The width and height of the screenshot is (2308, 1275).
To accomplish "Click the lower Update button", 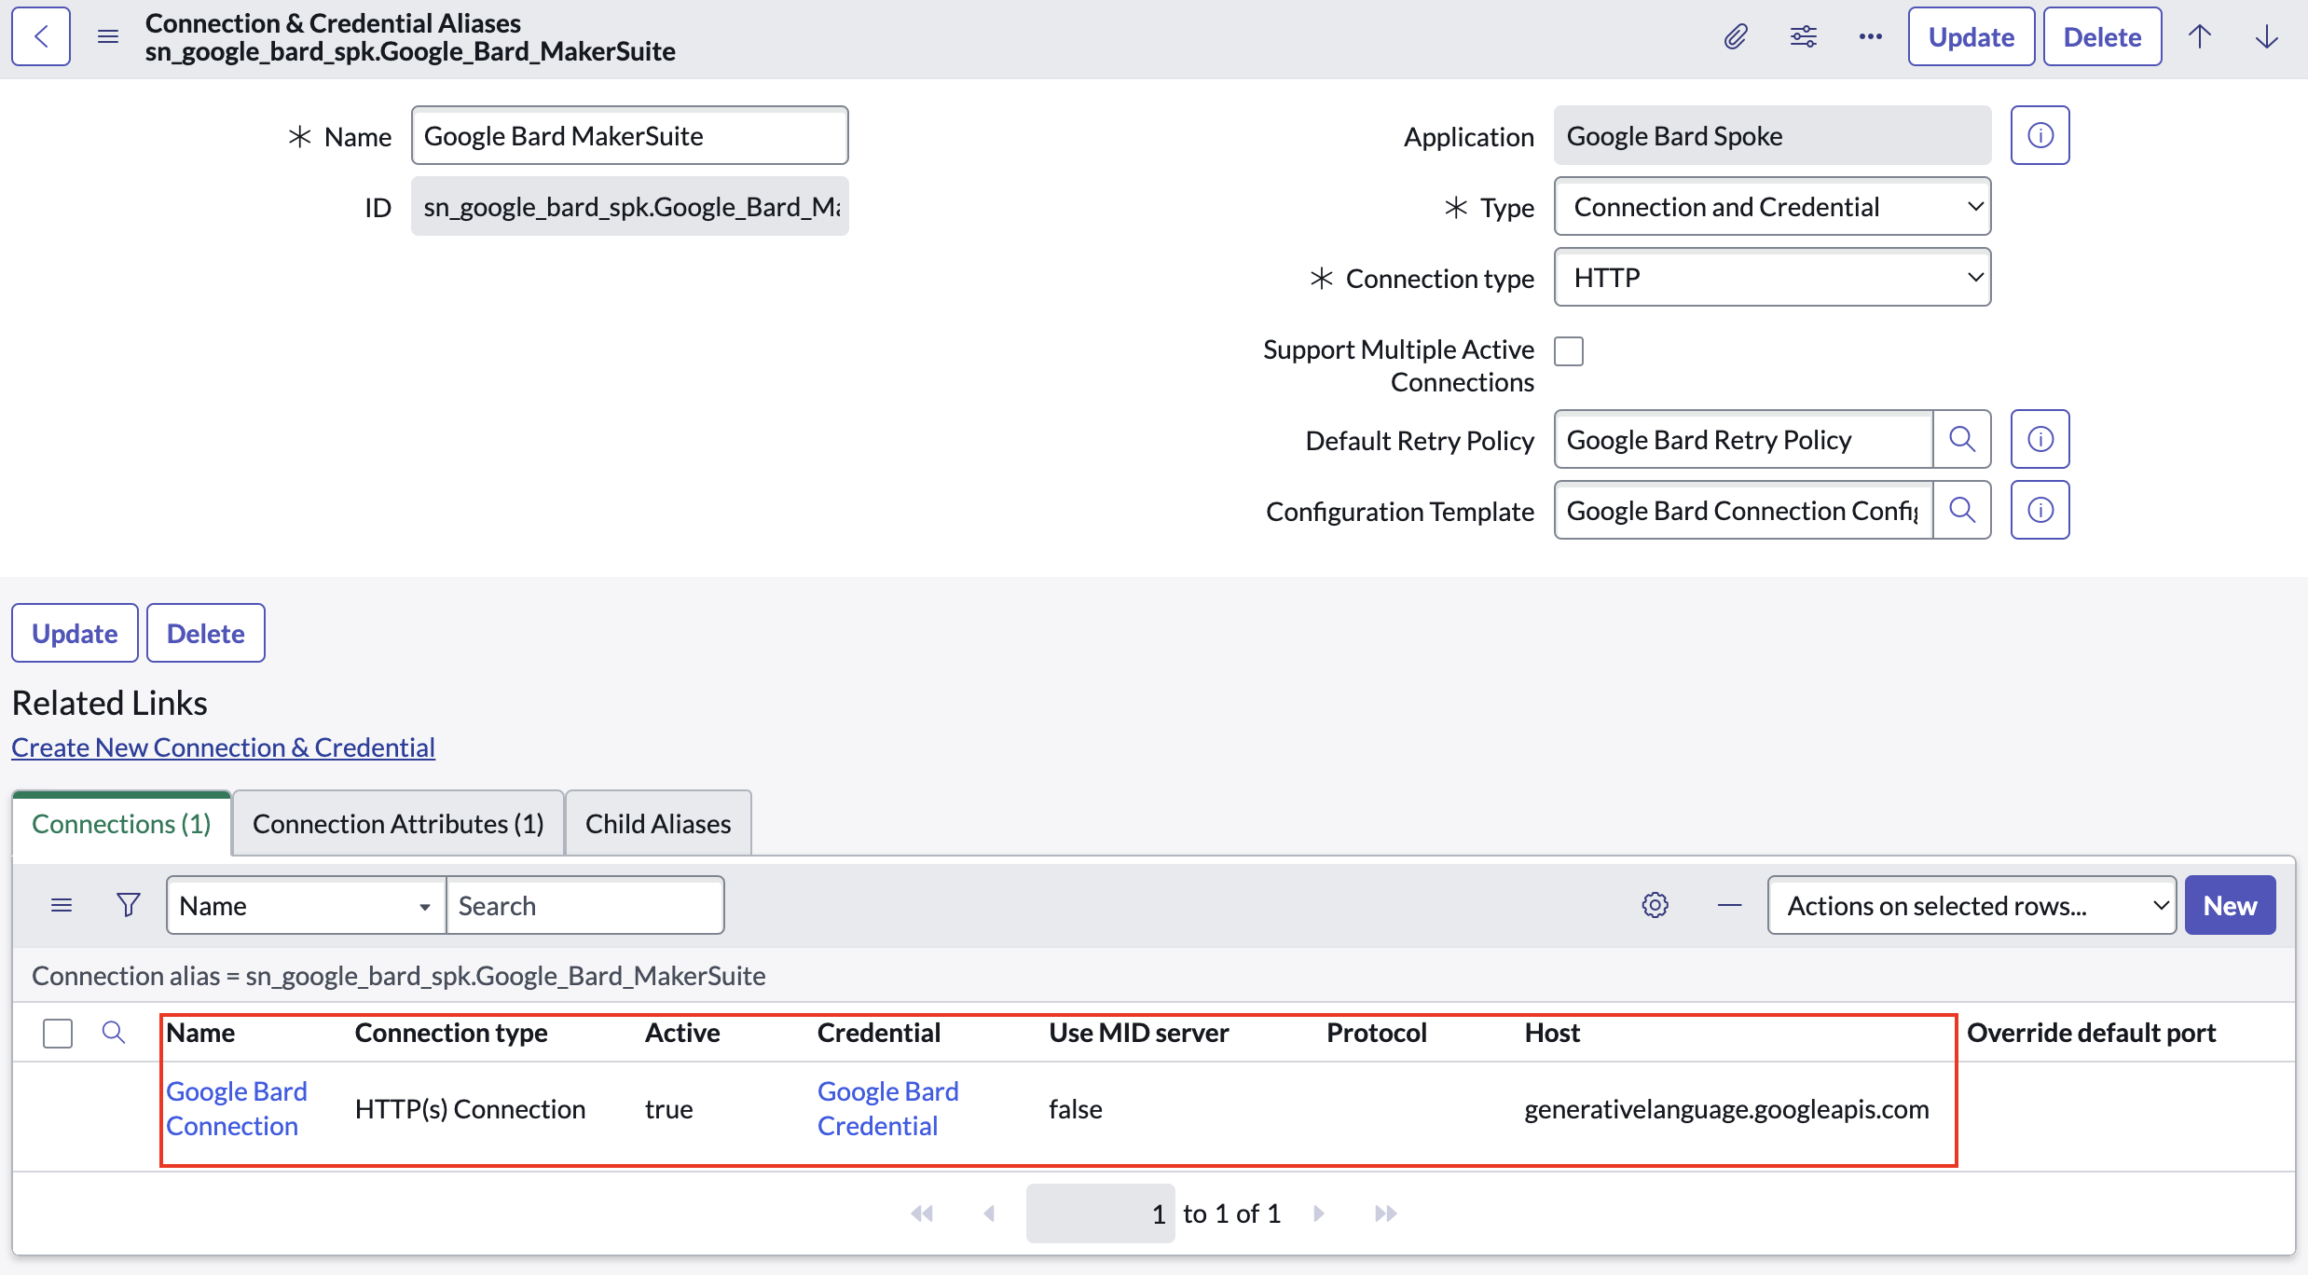I will point(75,634).
